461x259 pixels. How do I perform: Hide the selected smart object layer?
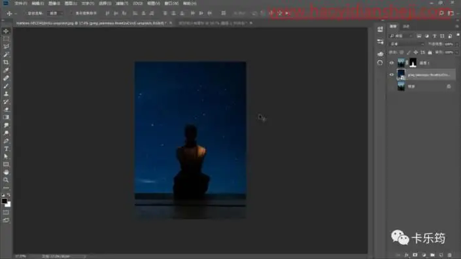(x=391, y=75)
